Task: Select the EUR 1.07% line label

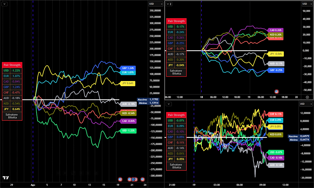Action: [128, 72]
